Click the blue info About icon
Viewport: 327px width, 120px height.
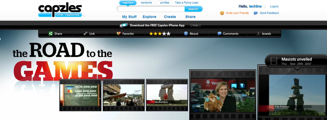pos(186,33)
